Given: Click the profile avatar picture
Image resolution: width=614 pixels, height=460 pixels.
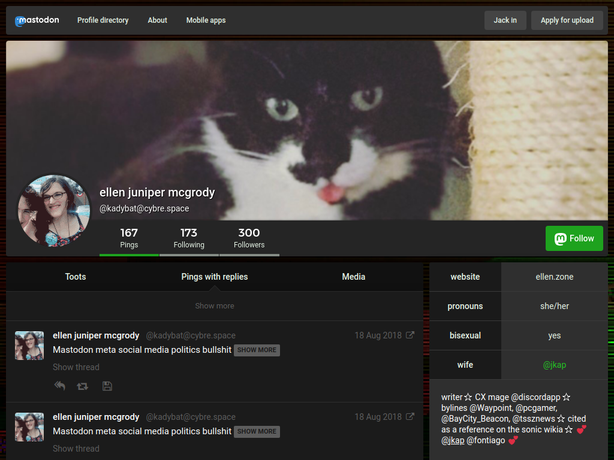Looking at the screenshot, I should 54,210.
